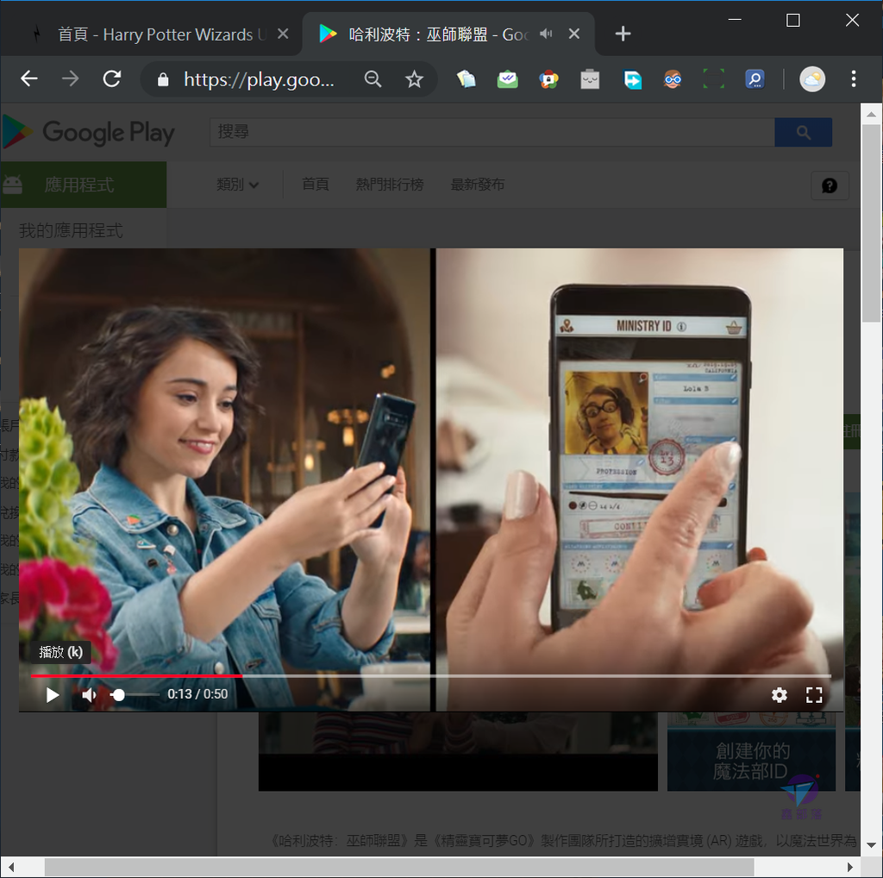This screenshot has height=878, width=883.
Task: Click the padlock site info icon
Action: [x=163, y=79]
